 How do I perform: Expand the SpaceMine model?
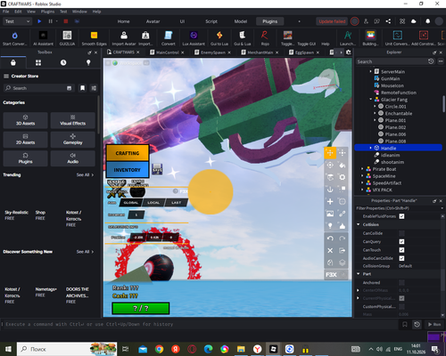362,176
